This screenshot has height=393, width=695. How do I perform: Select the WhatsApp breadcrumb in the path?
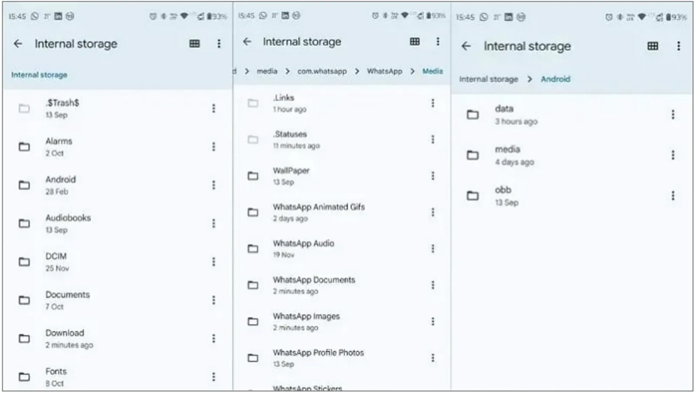click(384, 71)
